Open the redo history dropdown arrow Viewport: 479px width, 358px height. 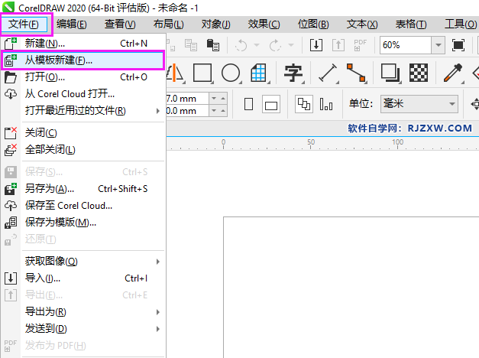pyautogui.click(x=291, y=45)
